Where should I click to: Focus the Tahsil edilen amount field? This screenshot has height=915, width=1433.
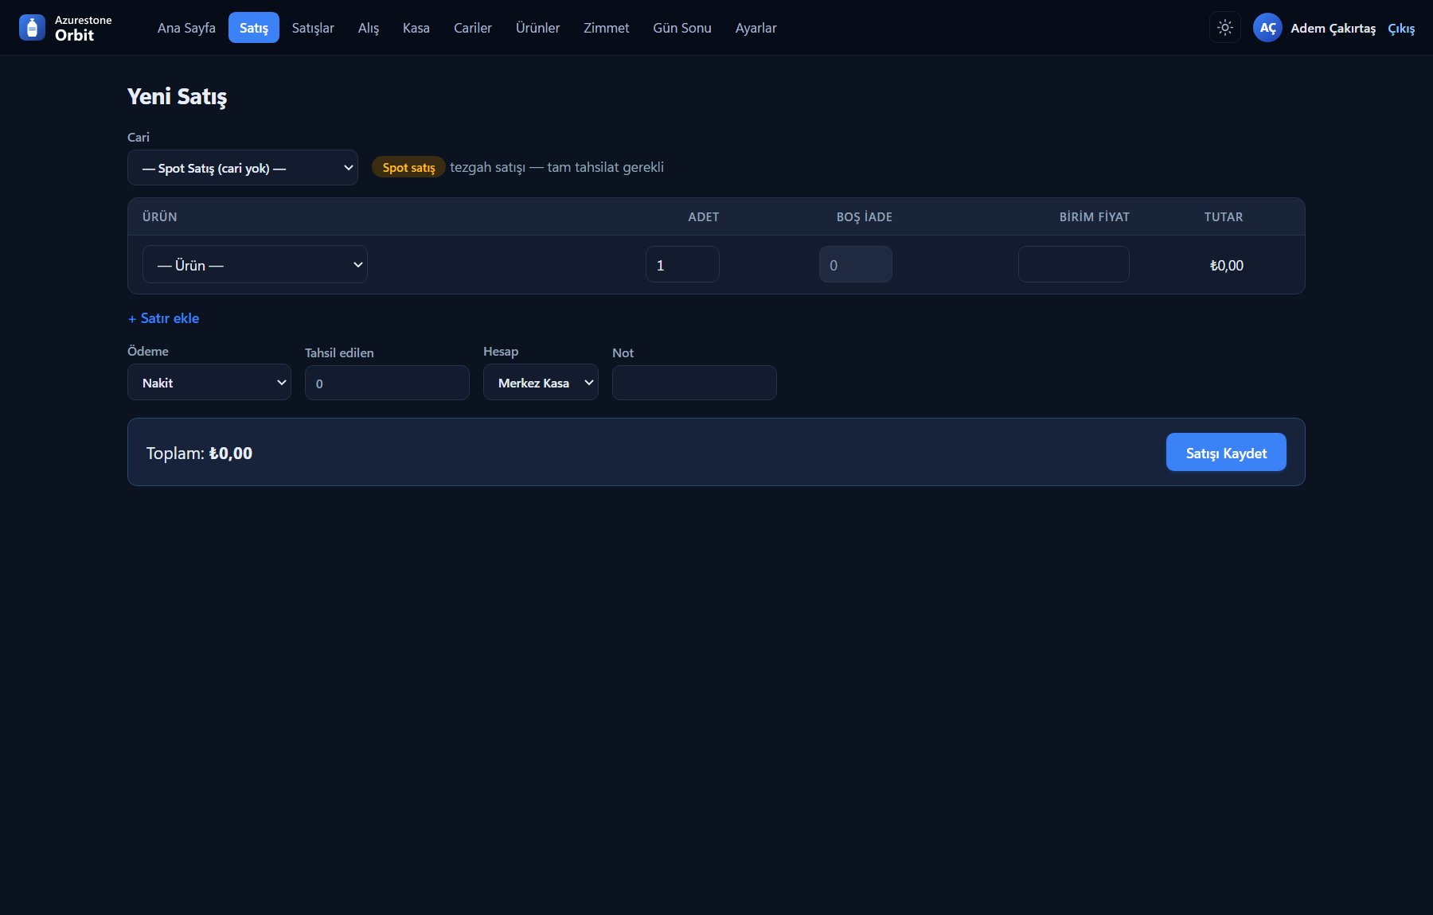[387, 384]
